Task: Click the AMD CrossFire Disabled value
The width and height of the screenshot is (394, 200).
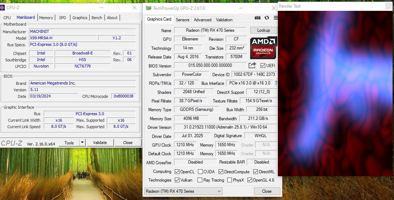Action: [195, 162]
